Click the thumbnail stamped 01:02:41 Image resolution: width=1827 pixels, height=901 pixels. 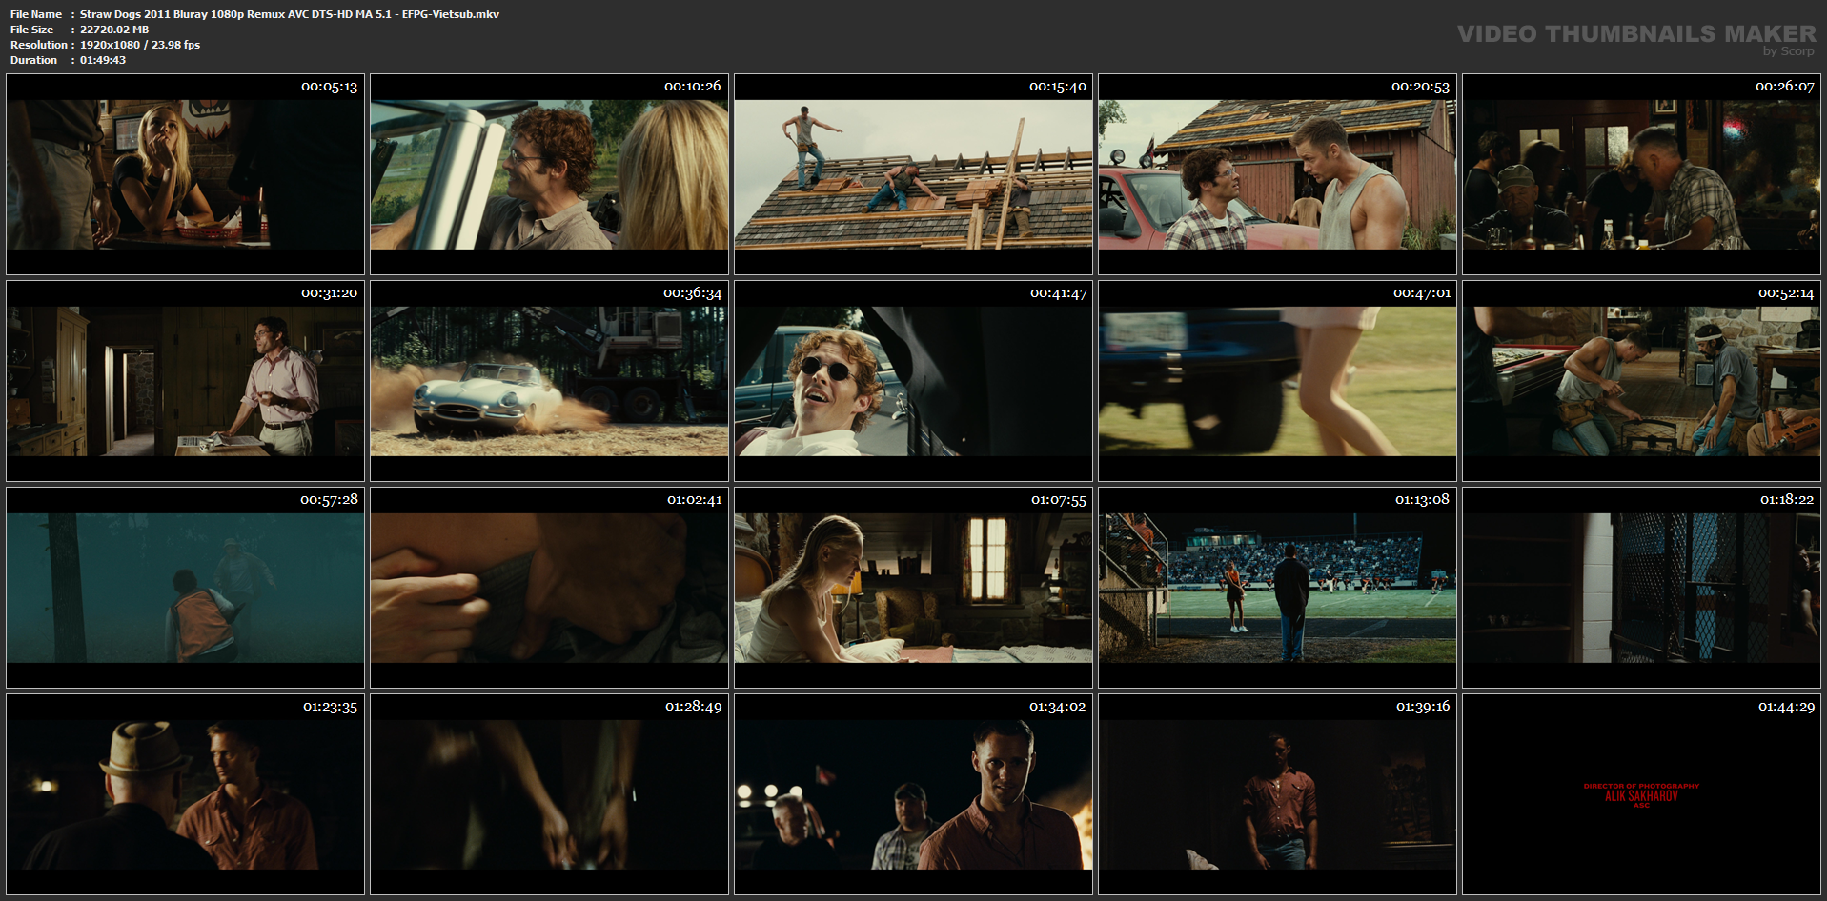[x=549, y=588]
